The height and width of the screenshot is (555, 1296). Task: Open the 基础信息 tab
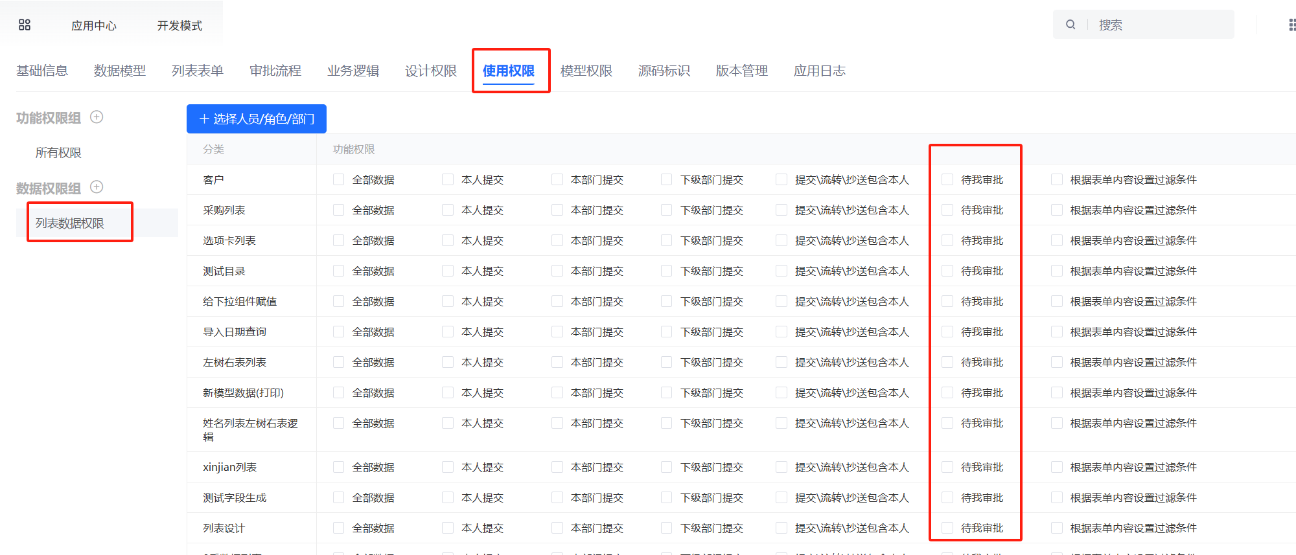tap(42, 71)
